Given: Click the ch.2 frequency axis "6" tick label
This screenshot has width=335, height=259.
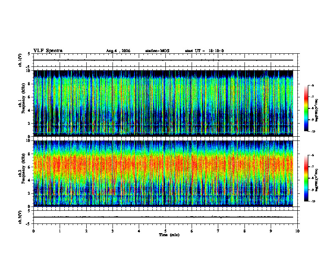Looking at the screenshot, I should pyautogui.click(x=29, y=167).
